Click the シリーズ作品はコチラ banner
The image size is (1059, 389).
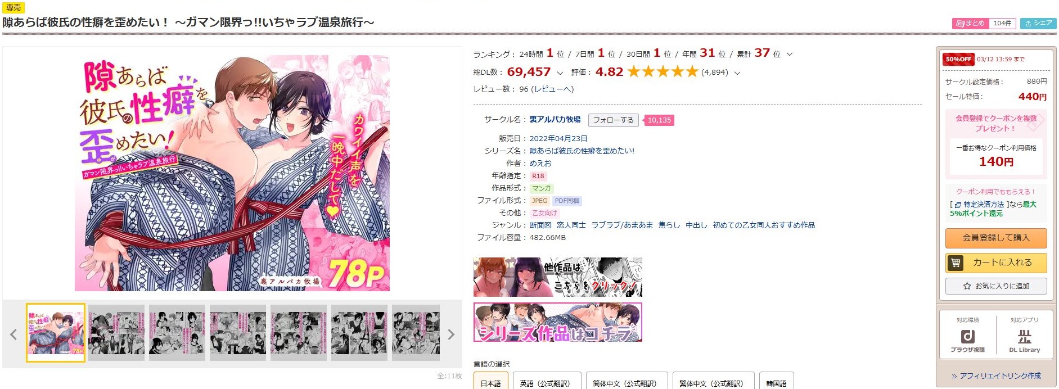[x=557, y=322]
